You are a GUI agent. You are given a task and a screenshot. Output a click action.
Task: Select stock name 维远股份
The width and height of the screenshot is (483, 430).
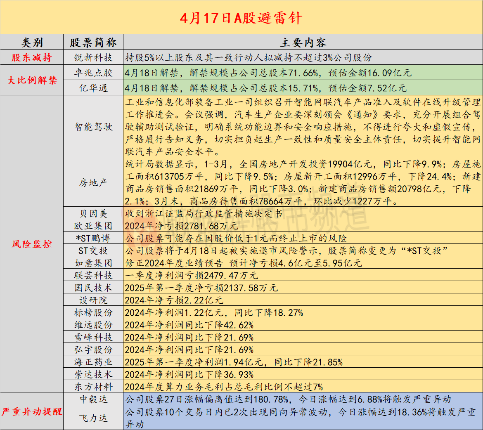coord(93,325)
